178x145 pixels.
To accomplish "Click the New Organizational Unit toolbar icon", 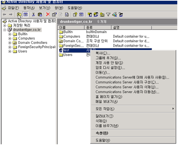I will click(102, 15).
